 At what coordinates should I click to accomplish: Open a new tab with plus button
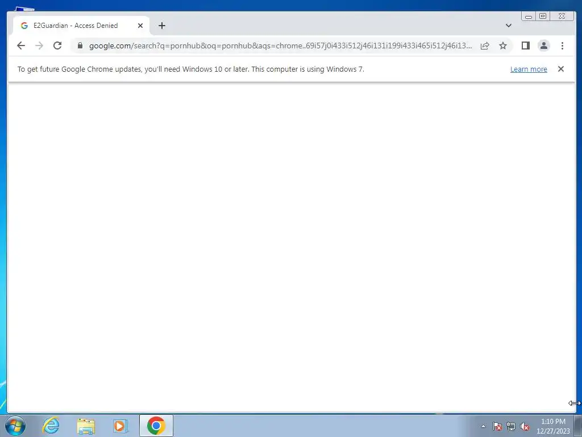click(x=162, y=26)
